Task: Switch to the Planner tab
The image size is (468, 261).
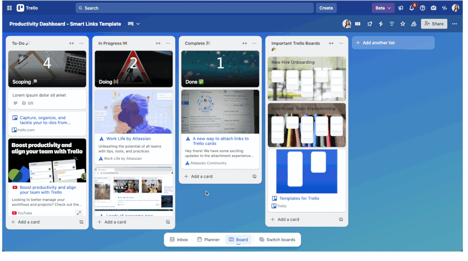Action: tap(208, 240)
